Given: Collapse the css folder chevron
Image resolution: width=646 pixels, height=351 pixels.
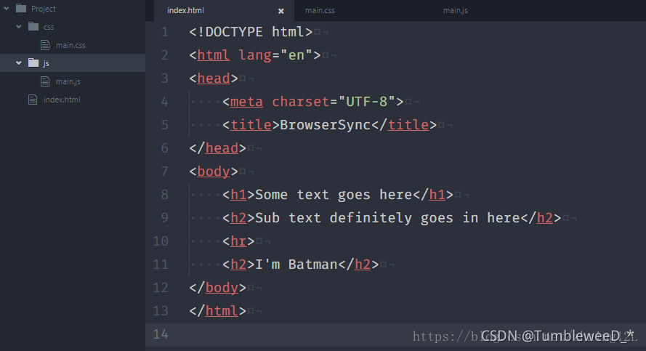Looking at the screenshot, I should (x=19, y=27).
